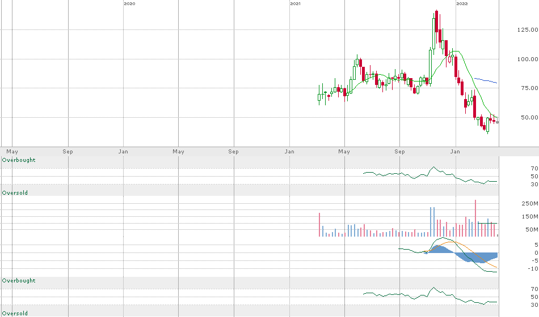Select the 100.00 price axis label
The image size is (539, 317).
[x=528, y=59]
